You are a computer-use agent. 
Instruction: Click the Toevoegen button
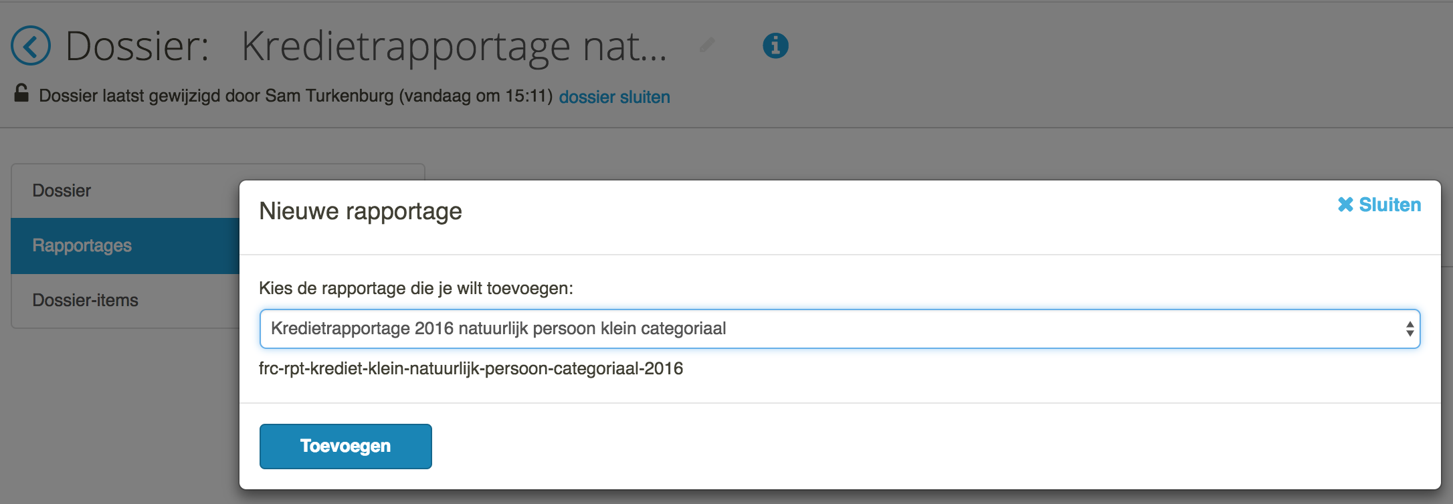(345, 447)
